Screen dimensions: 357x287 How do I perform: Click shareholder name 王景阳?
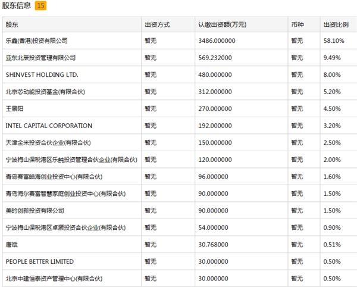[x=15, y=109]
